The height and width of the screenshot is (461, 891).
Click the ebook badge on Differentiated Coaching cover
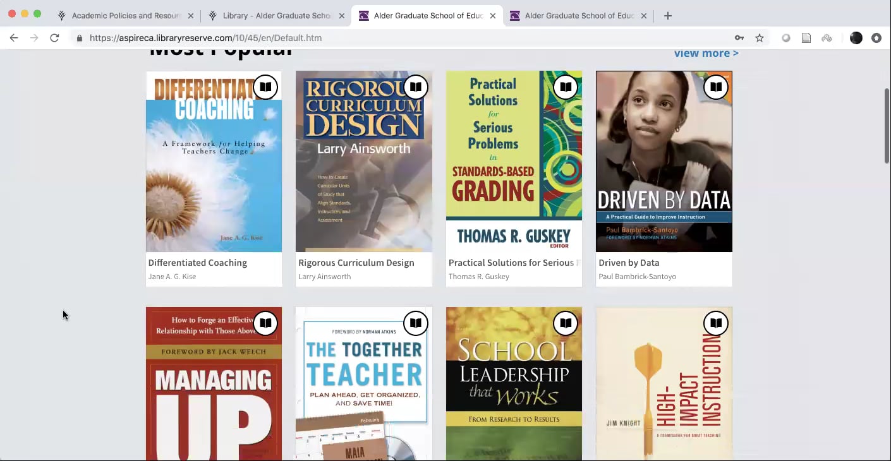click(x=265, y=87)
